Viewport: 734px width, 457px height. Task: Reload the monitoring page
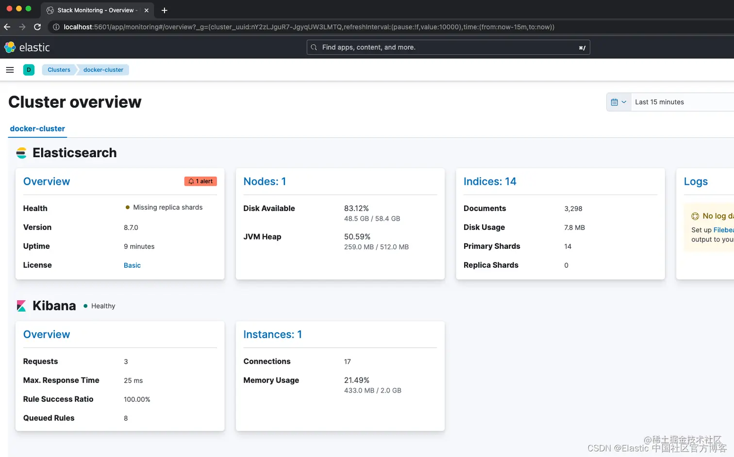click(37, 27)
